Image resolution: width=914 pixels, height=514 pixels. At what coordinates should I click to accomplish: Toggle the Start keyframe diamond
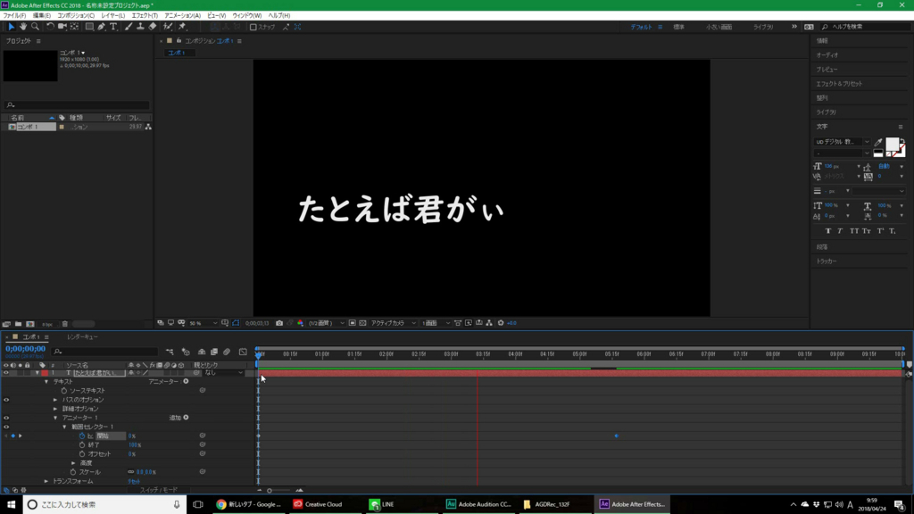click(13, 435)
